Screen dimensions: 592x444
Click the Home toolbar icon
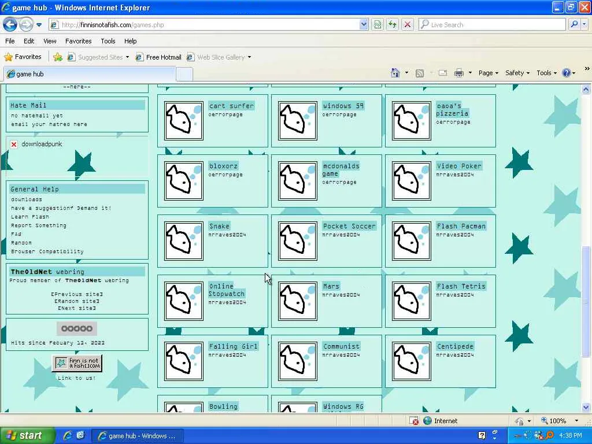pos(395,73)
